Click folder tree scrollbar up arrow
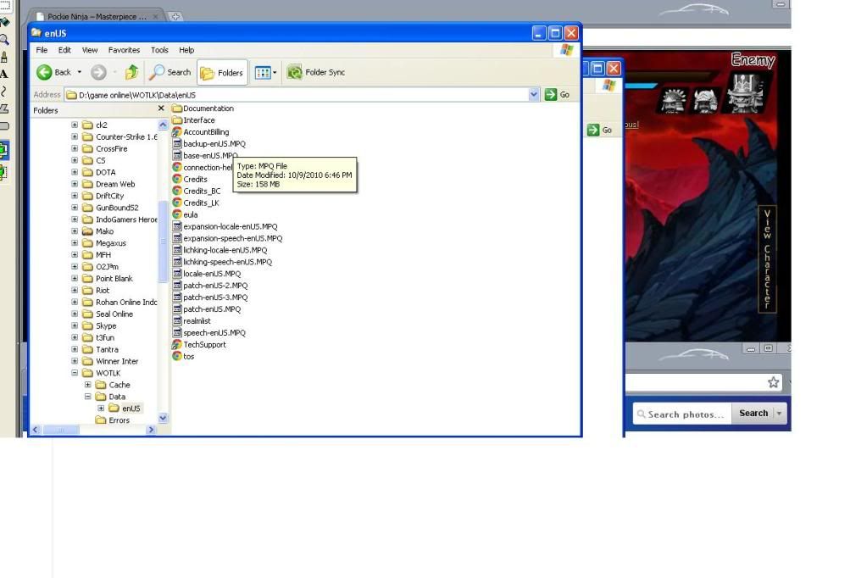 (x=163, y=125)
